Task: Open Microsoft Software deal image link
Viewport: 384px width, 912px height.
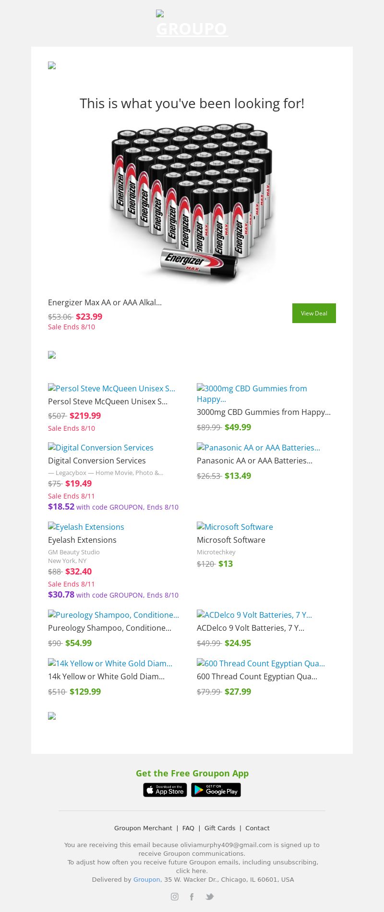Action: pos(235,527)
